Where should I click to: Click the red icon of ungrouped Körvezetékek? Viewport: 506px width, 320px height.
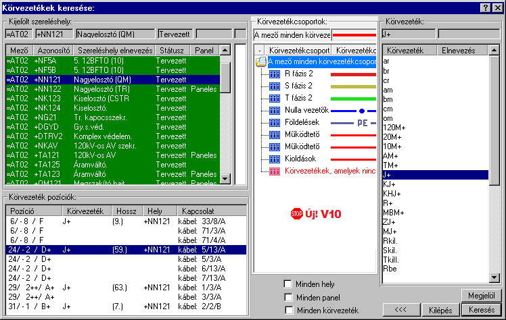(x=274, y=171)
